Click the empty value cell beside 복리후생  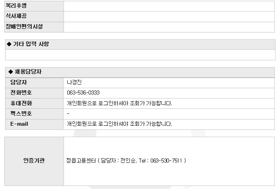pyautogui.click(x=169, y=6)
